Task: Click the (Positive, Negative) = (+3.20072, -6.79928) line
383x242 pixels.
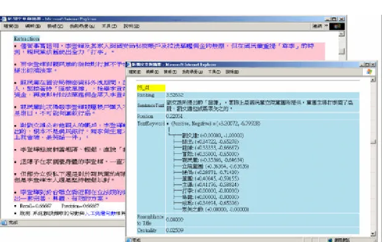Action: pos(216,123)
